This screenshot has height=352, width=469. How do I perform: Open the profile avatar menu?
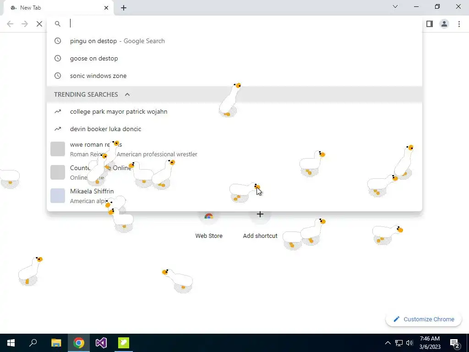click(444, 24)
